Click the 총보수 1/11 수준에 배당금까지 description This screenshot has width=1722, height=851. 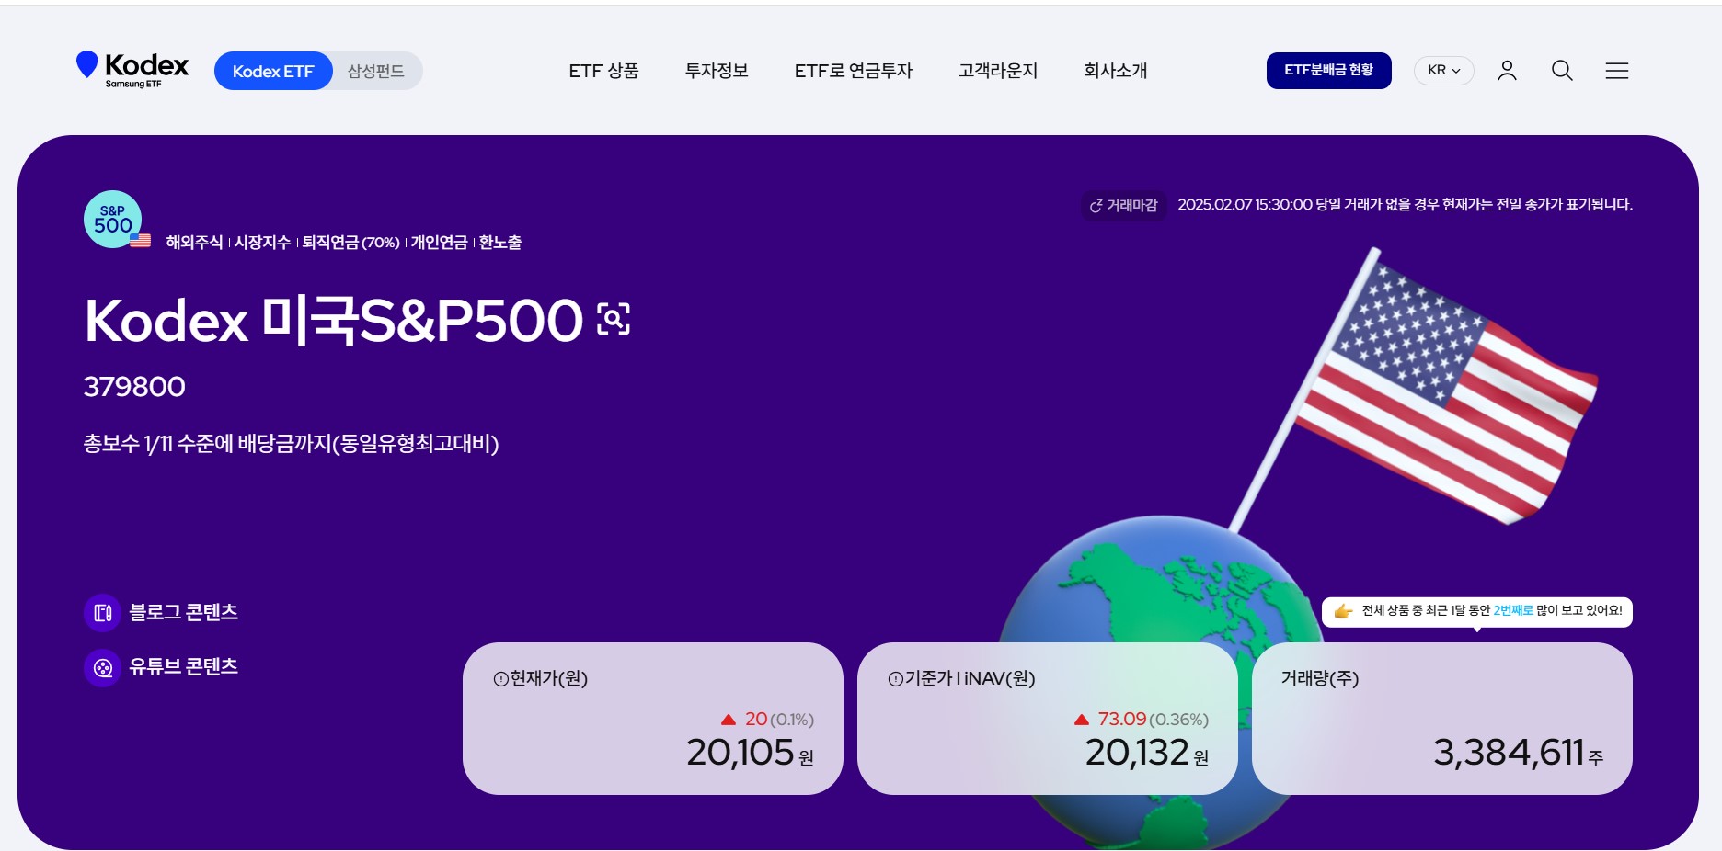291,444
